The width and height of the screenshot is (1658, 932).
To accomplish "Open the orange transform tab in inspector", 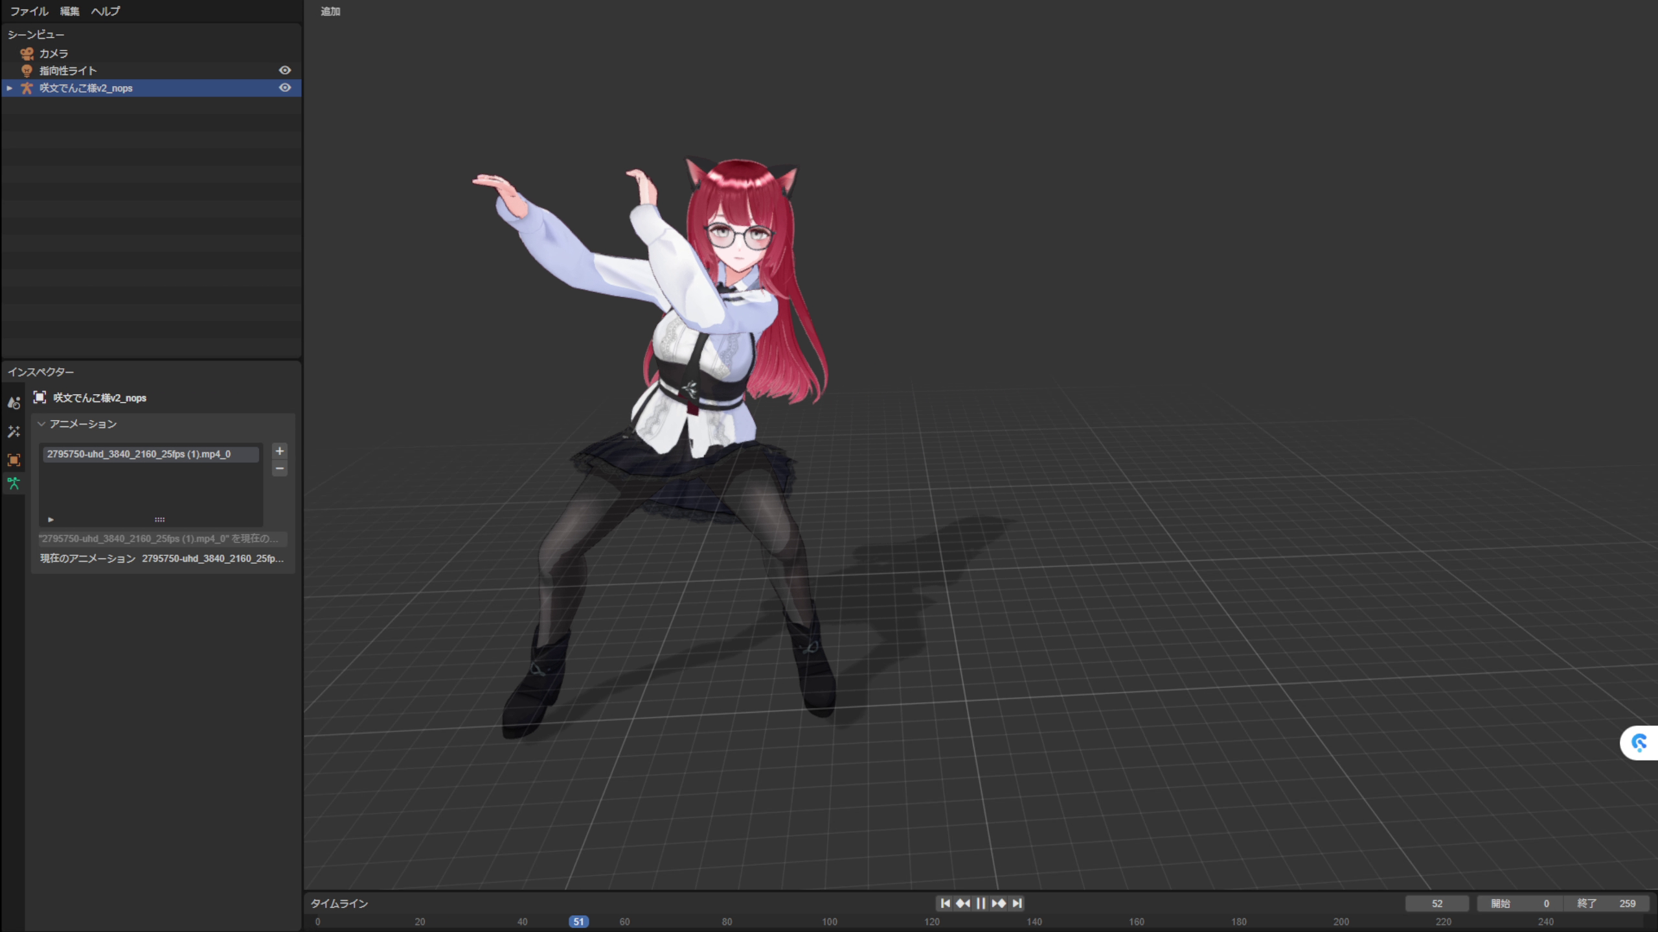I will 14,460.
